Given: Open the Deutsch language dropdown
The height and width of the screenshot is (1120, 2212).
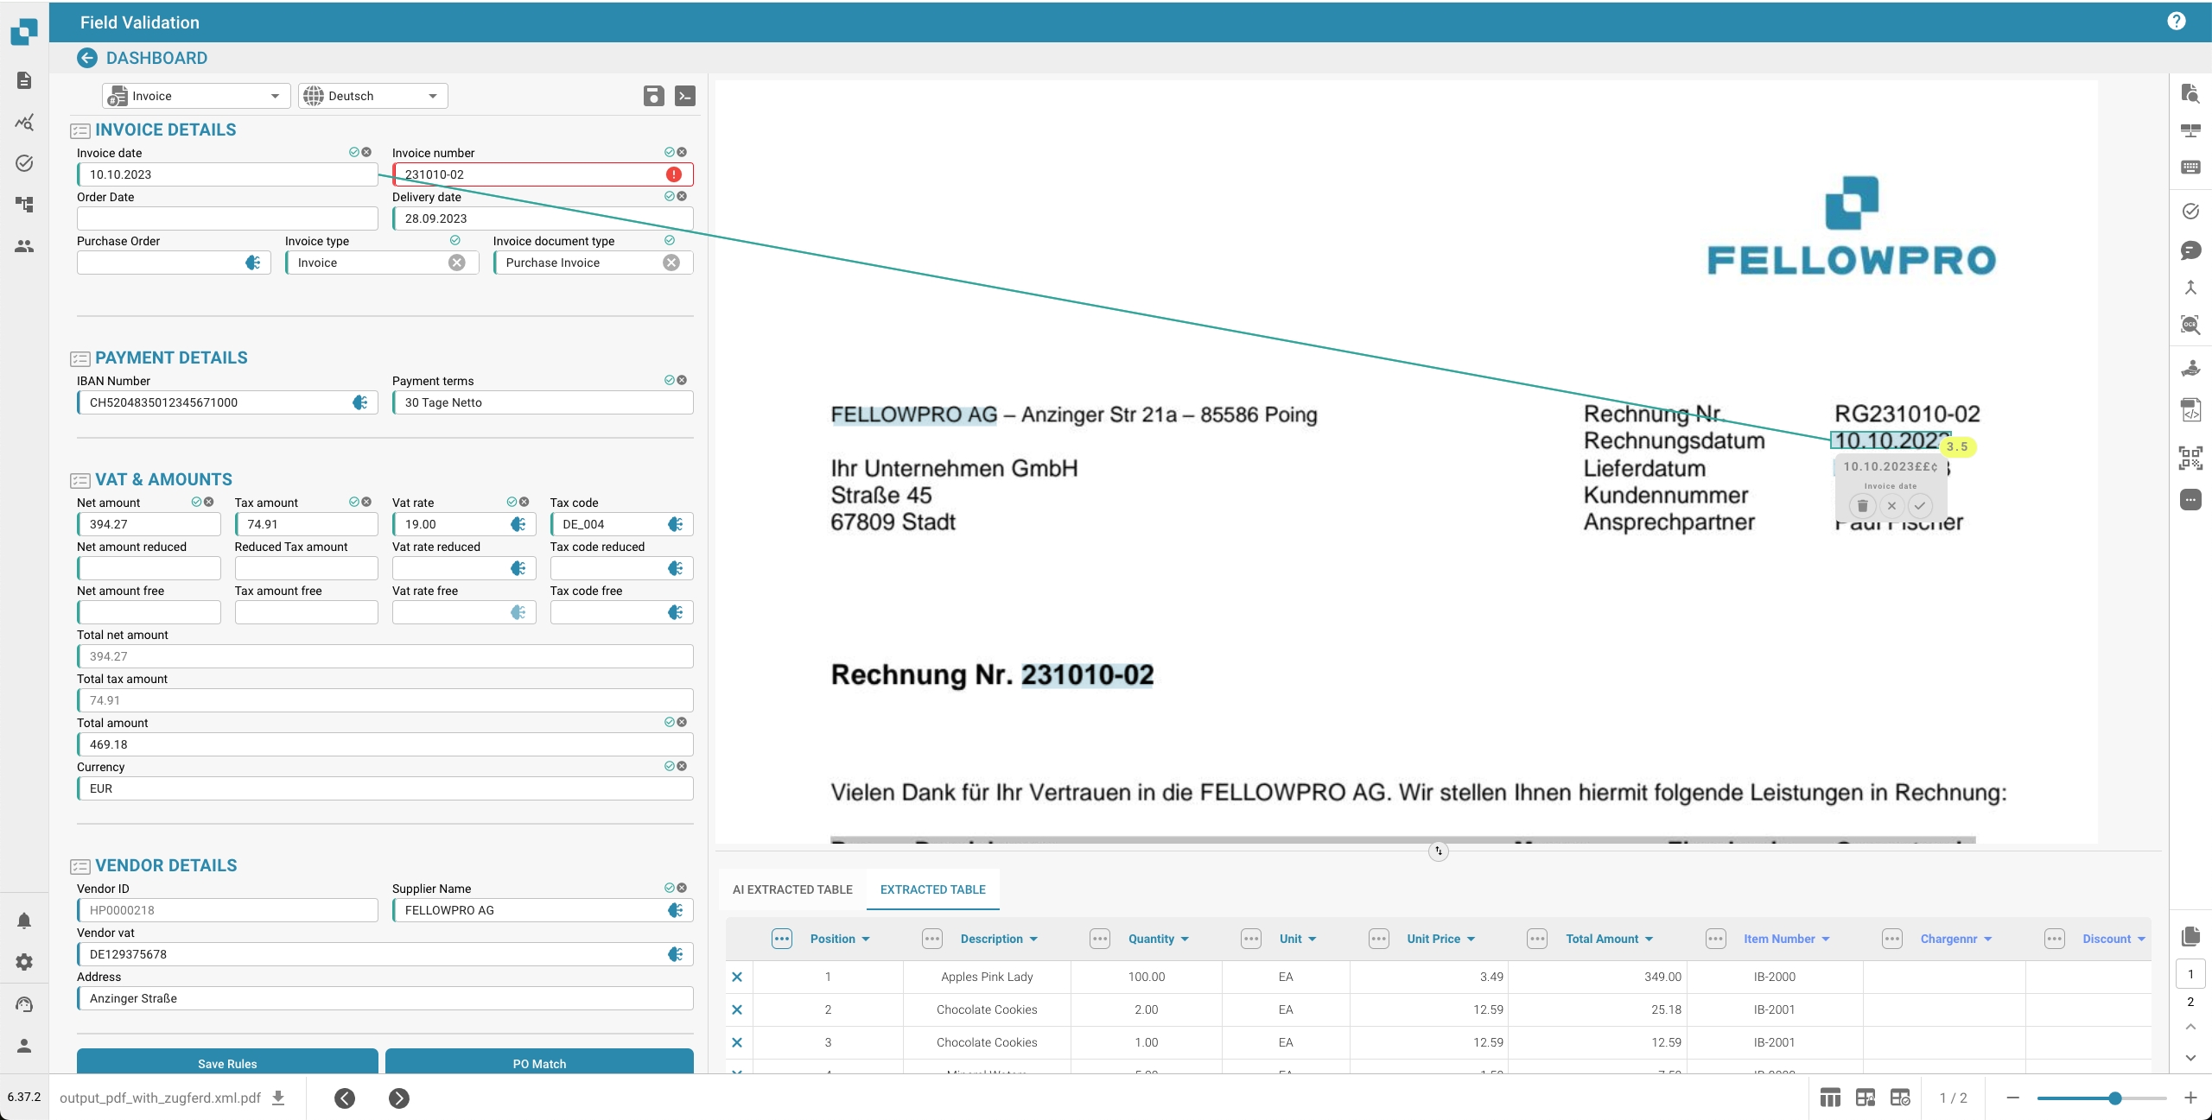Looking at the screenshot, I should [373, 96].
